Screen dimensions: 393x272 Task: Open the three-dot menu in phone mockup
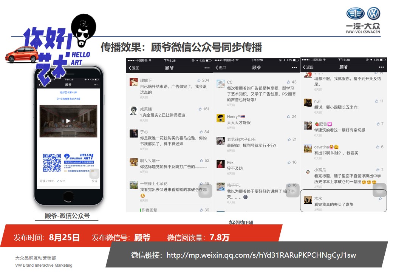96,85
